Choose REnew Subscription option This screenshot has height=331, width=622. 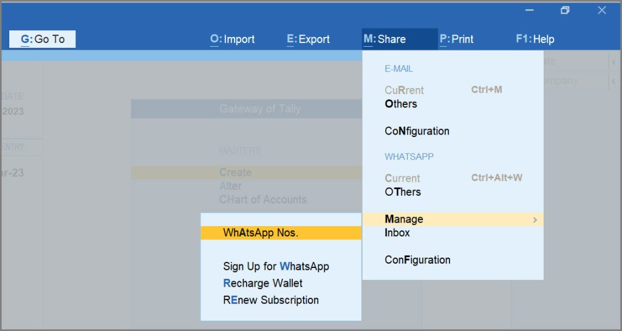click(x=271, y=300)
